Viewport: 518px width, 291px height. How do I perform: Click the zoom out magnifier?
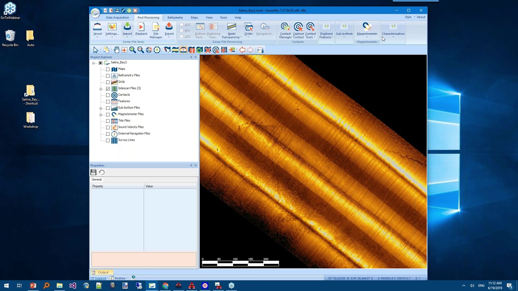pyautogui.click(x=140, y=50)
